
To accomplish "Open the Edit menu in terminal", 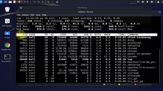I will point(32,15).
